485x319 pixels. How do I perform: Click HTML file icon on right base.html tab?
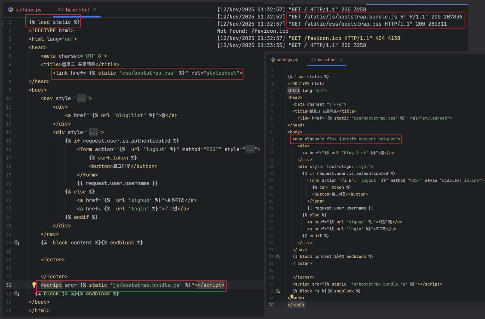314,60
